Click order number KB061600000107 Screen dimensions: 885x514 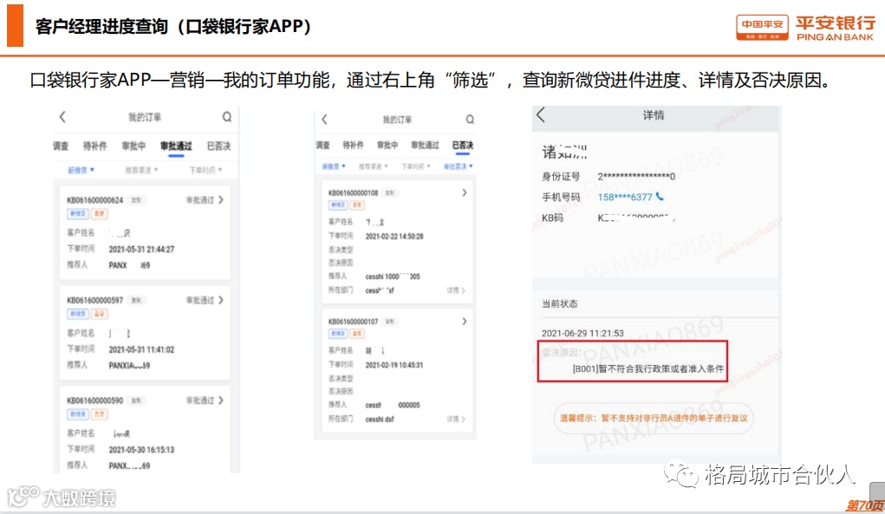click(354, 322)
